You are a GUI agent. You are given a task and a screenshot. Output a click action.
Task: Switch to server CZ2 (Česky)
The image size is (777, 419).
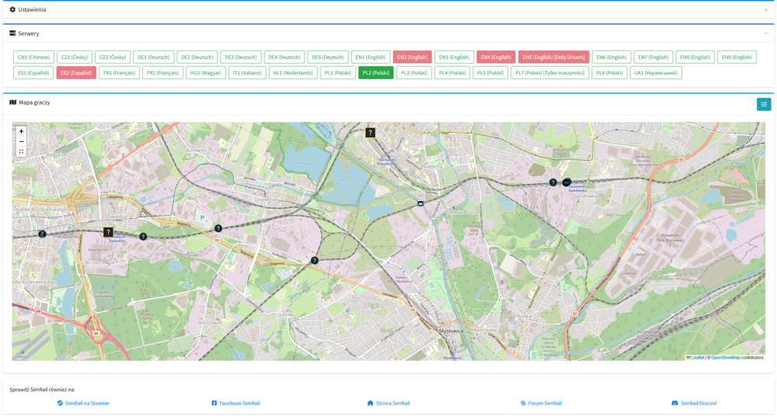(113, 57)
